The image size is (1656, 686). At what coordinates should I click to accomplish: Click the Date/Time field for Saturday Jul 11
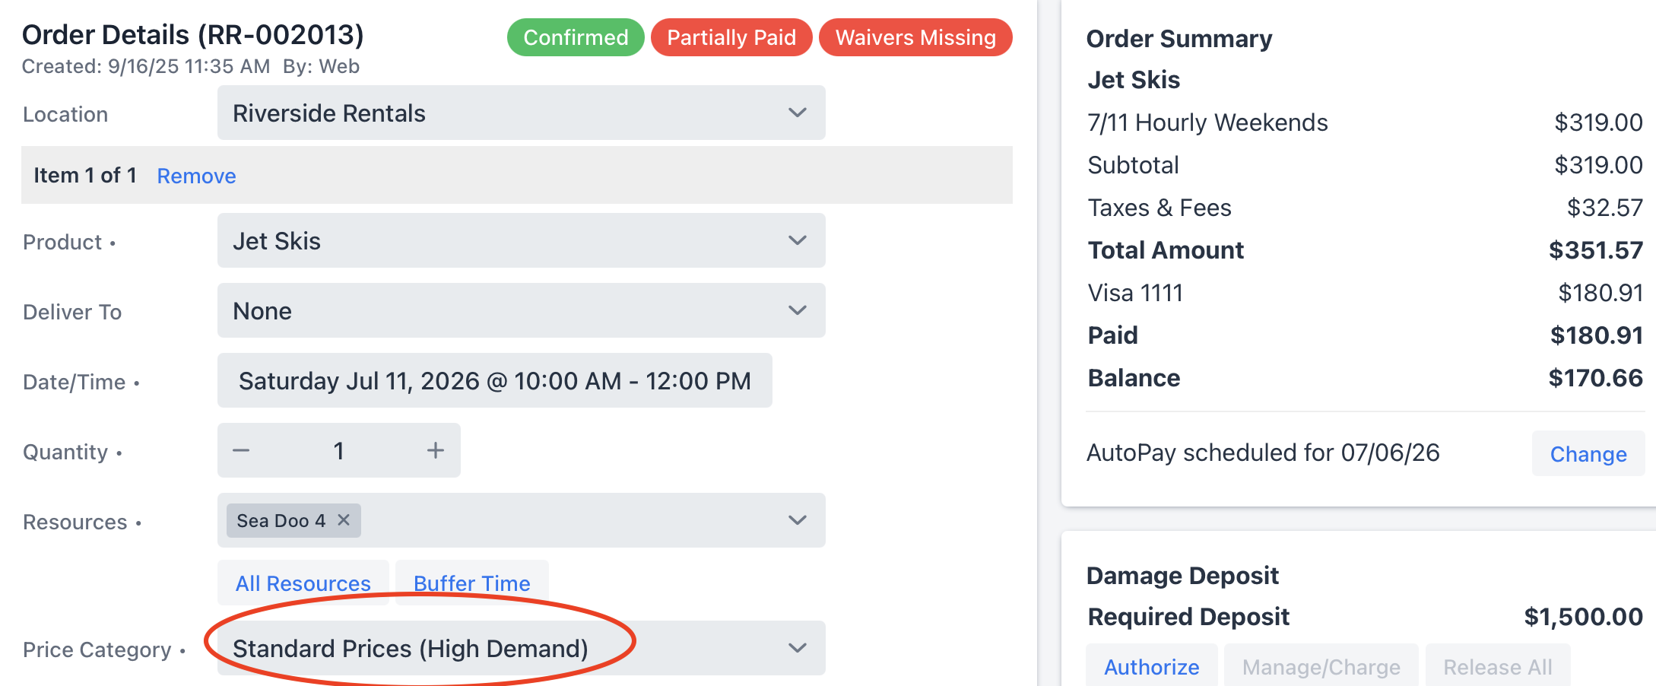pos(494,380)
